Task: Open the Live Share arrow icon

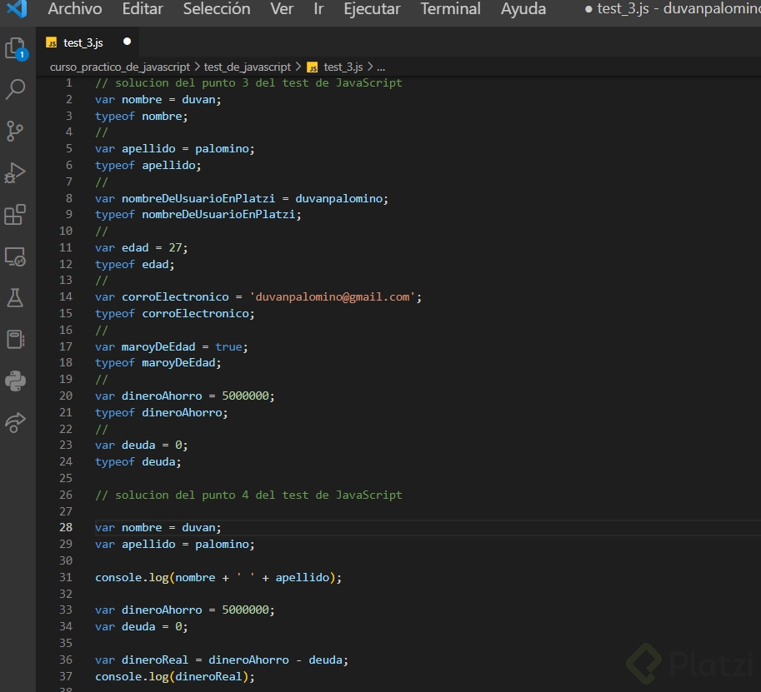Action: coord(15,422)
